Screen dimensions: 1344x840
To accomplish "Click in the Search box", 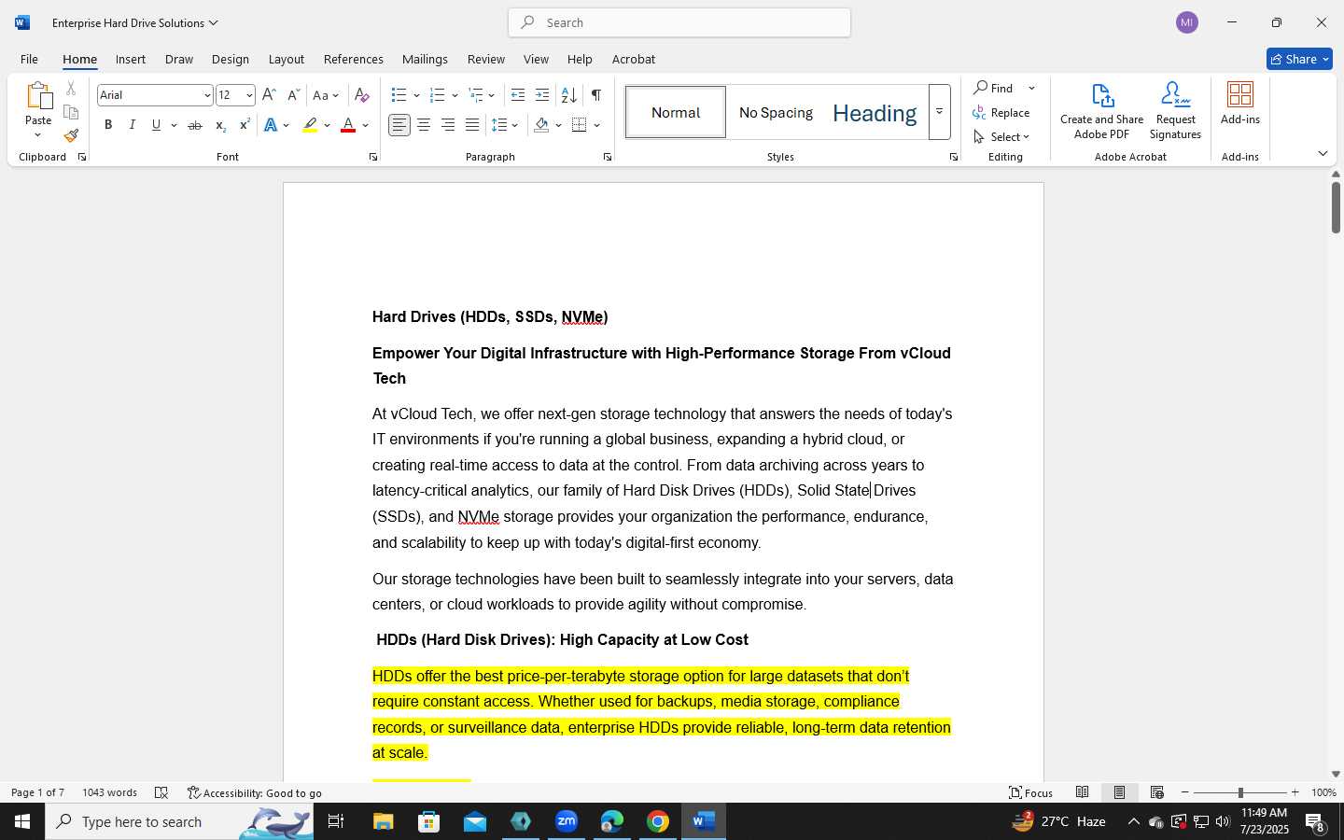I will pyautogui.click(x=679, y=22).
